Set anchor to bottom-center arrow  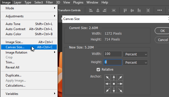pyautogui.click(x=114, y=90)
